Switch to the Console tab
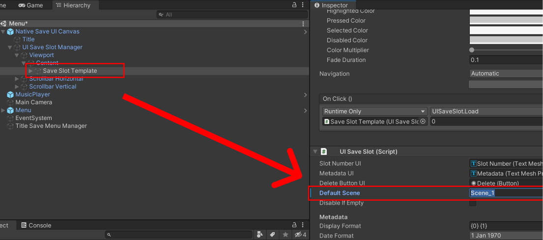The image size is (543, 240). point(36,225)
